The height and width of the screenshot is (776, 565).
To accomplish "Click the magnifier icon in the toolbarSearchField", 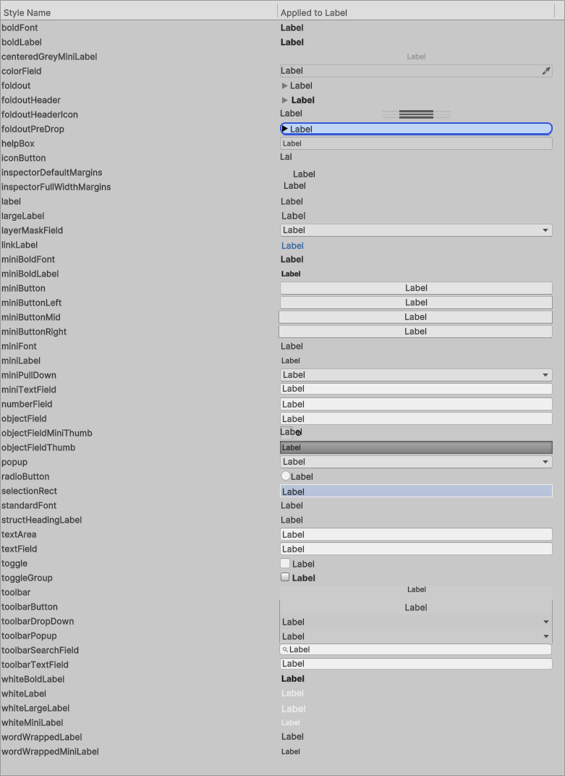I will (x=285, y=650).
